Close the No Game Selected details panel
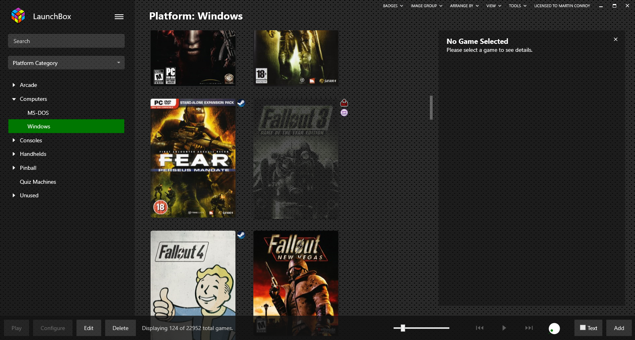635x340 pixels. pos(615,39)
